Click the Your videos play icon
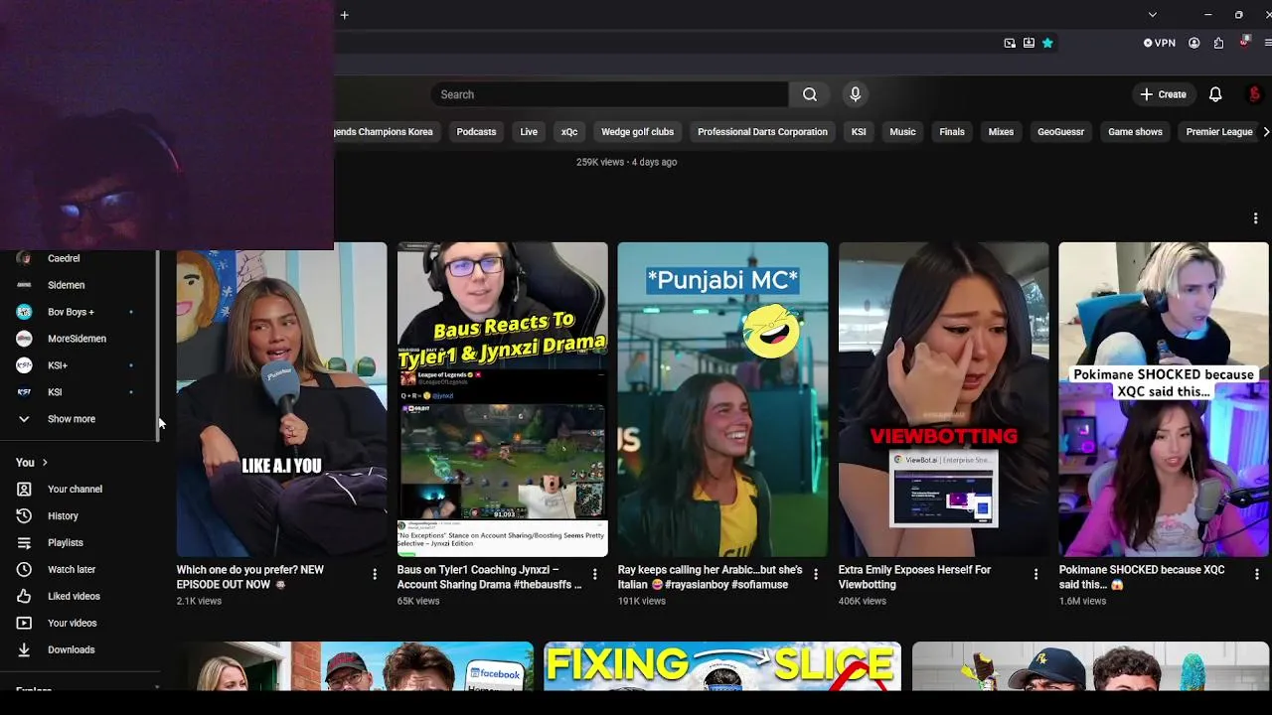The height and width of the screenshot is (715, 1272). pos(25,623)
